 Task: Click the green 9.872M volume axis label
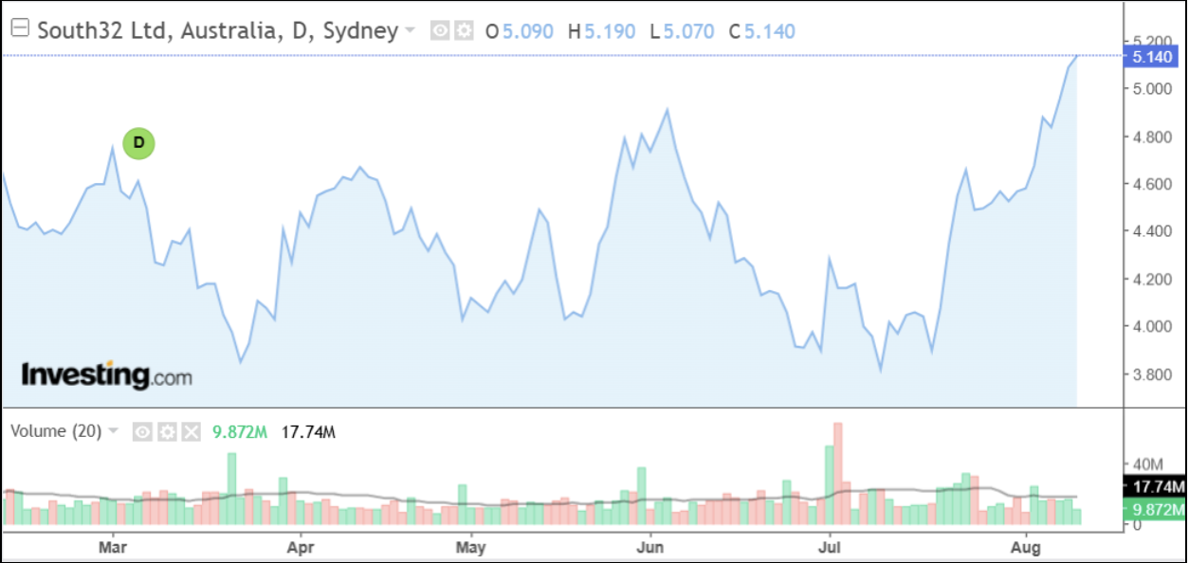[x=1153, y=510]
